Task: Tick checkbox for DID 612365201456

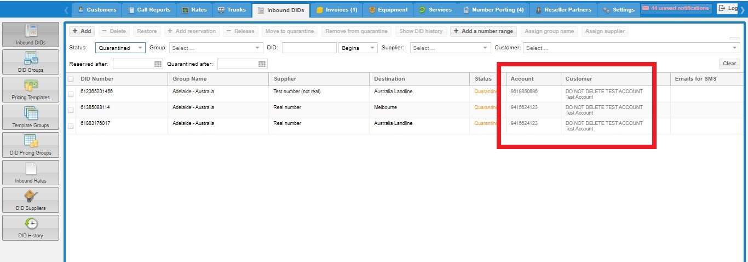Action: [71, 94]
